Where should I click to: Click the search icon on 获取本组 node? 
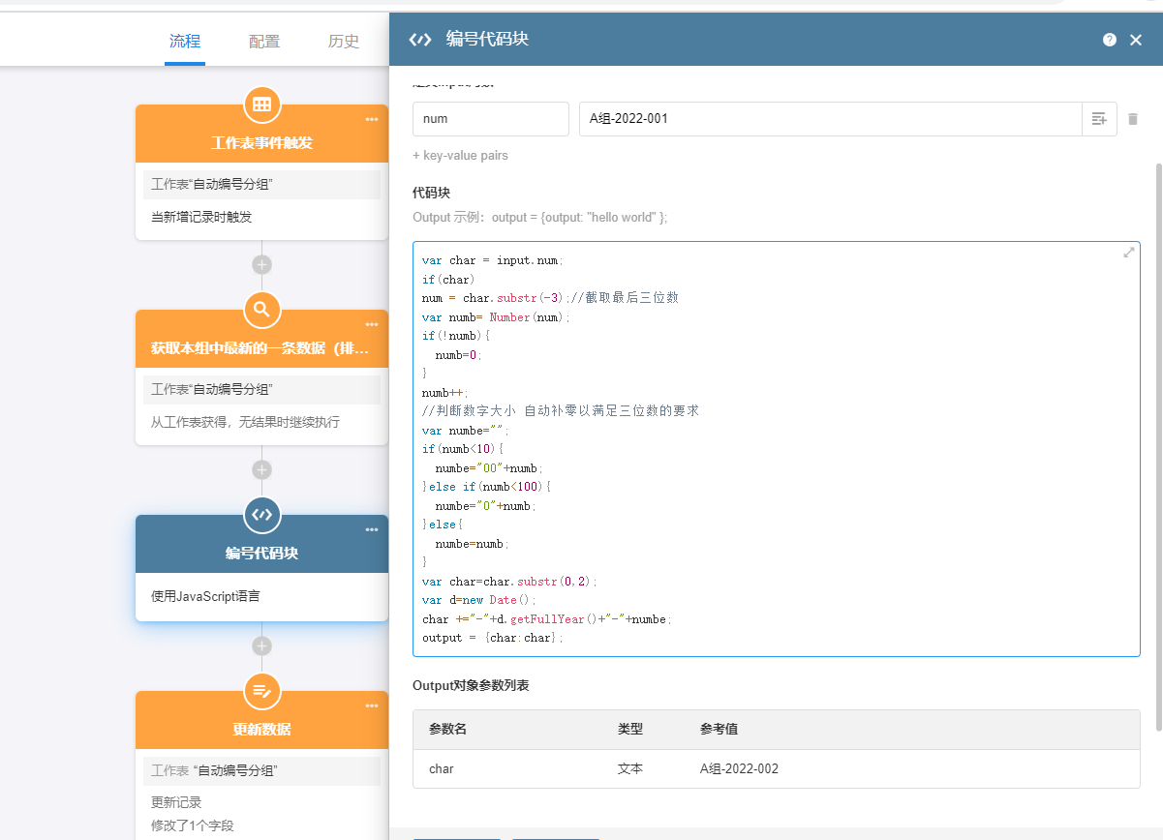click(x=261, y=310)
